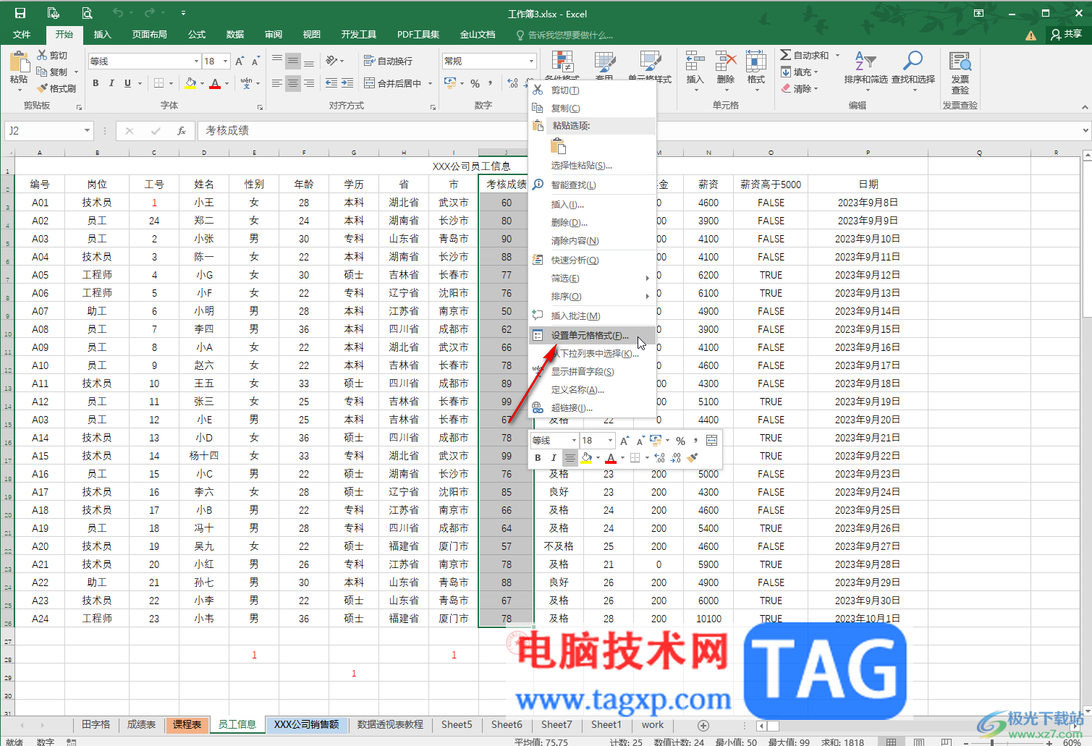The image size is (1092, 746).
Task: Decrease font size with the ribbon's small A
Action: (x=255, y=62)
